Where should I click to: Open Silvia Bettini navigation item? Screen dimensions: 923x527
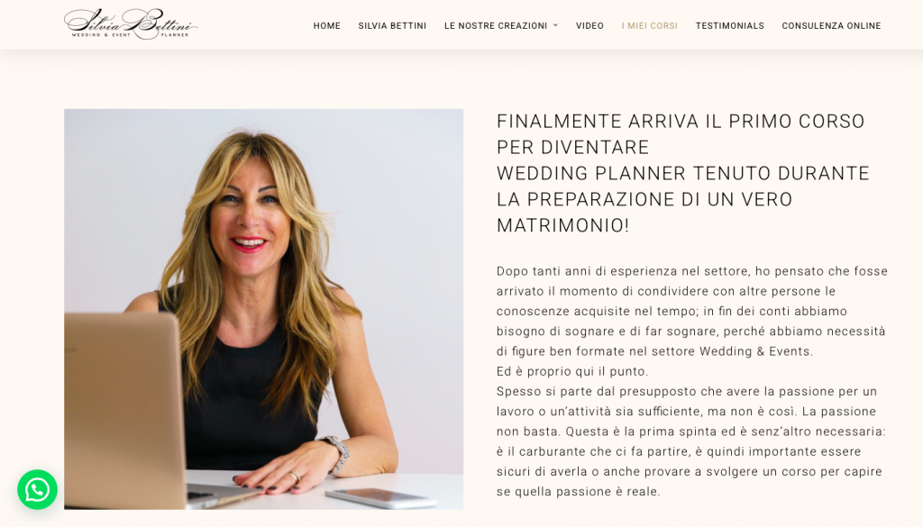pos(392,26)
